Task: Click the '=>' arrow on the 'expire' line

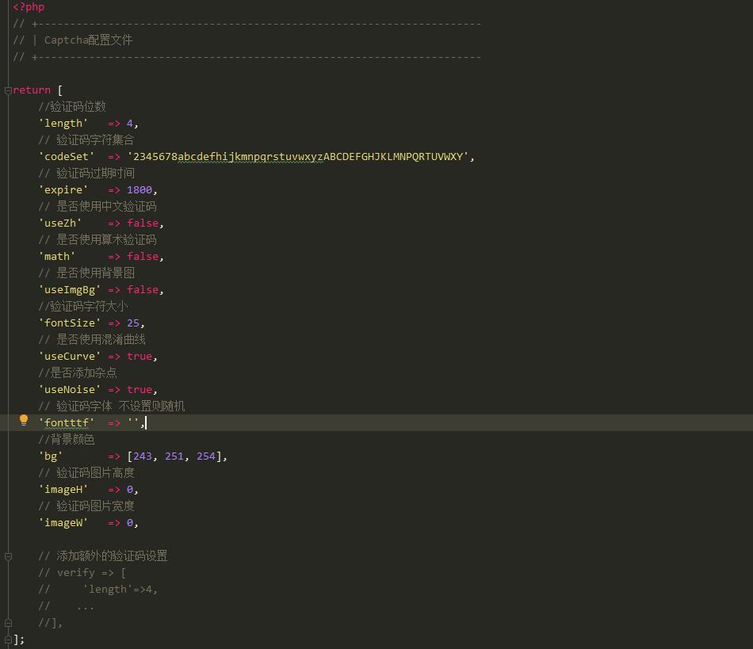Action: point(114,190)
